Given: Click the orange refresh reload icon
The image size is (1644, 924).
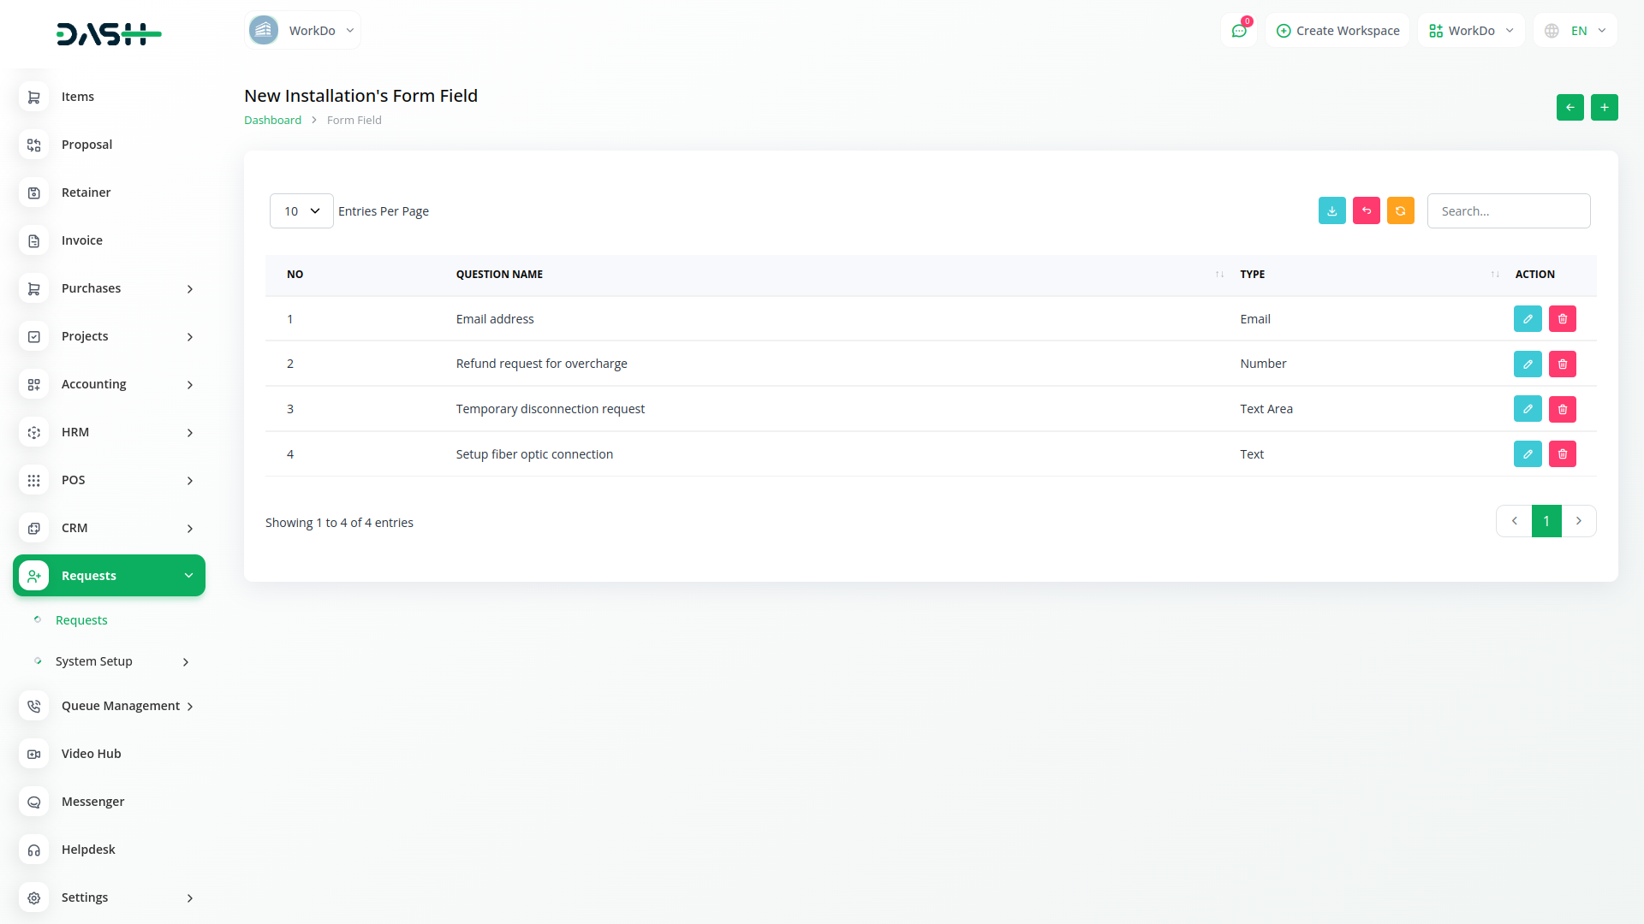Looking at the screenshot, I should tap(1400, 210).
